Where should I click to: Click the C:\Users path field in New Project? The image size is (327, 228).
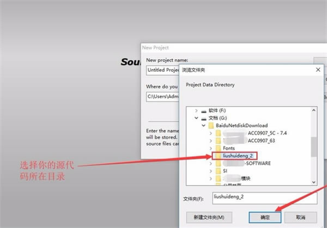(x=163, y=97)
